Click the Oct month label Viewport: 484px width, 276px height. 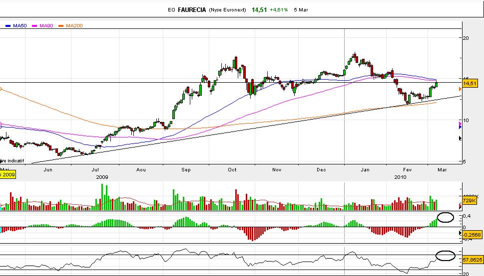point(232,170)
